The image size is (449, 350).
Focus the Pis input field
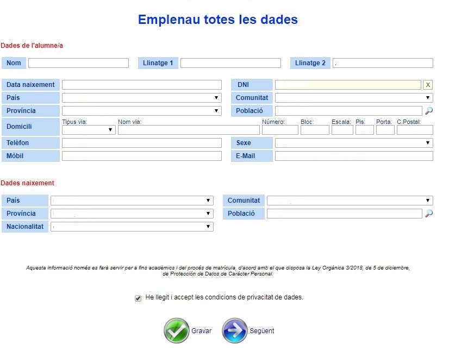[x=365, y=130]
